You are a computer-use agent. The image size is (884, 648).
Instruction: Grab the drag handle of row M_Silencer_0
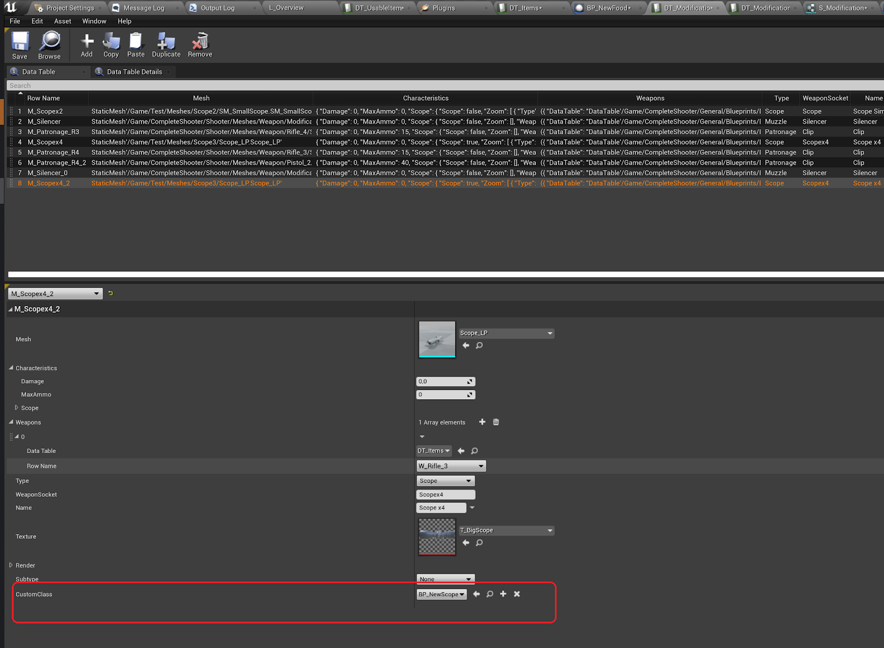pyautogui.click(x=11, y=173)
